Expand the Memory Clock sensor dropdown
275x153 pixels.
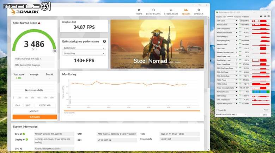(x=237, y=25)
